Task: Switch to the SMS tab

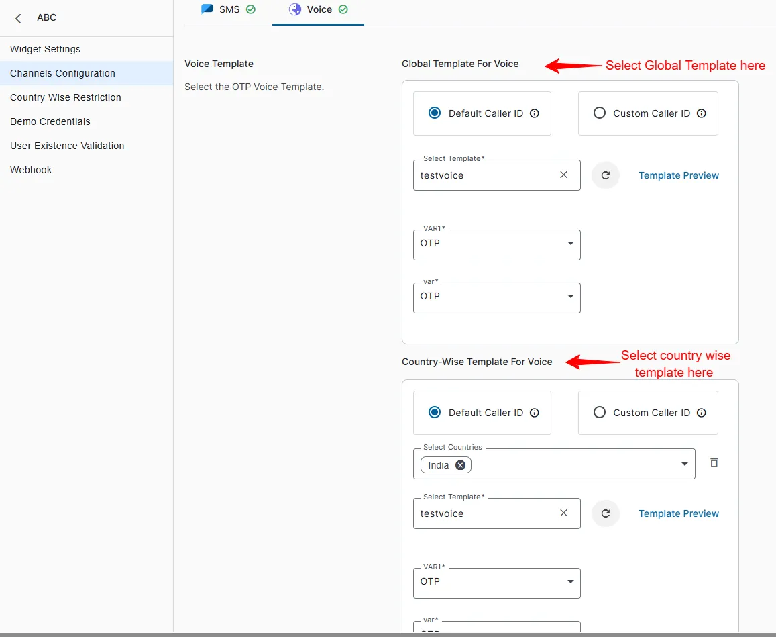Action: pyautogui.click(x=228, y=10)
